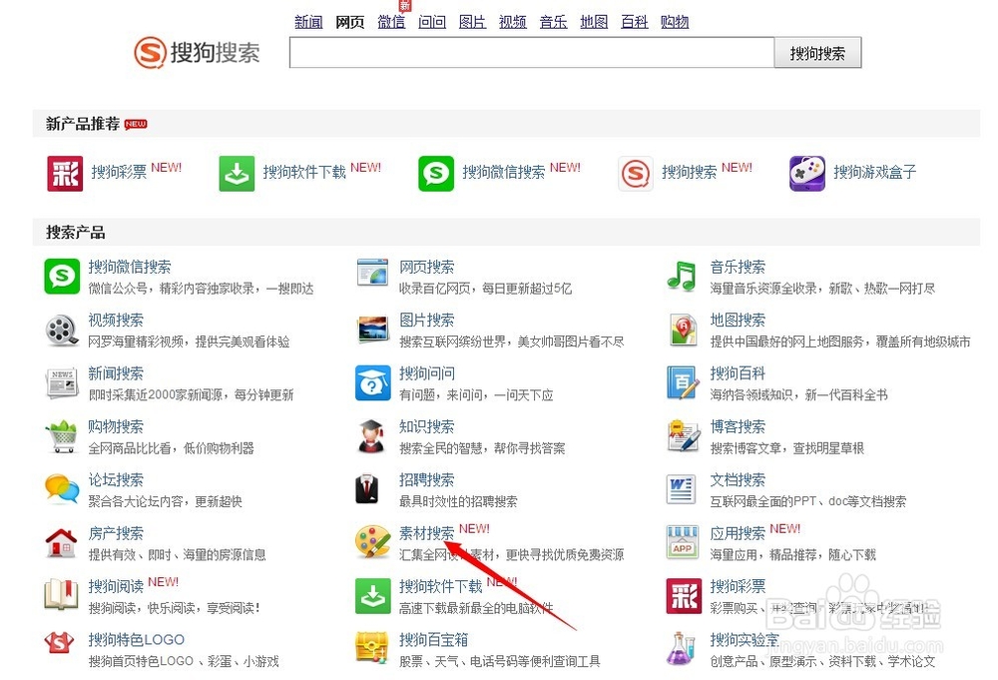
Task: Open the 搜狗实验室 link
Action: tap(745, 640)
